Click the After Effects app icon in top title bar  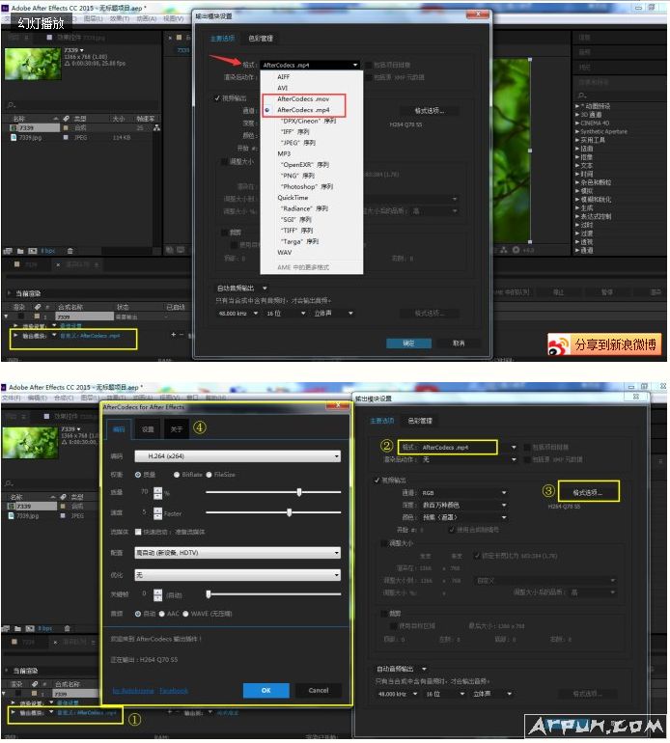[x=5, y=8]
